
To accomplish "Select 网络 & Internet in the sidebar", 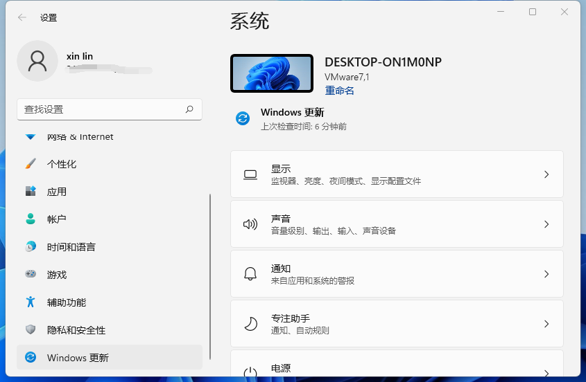I will [x=80, y=137].
